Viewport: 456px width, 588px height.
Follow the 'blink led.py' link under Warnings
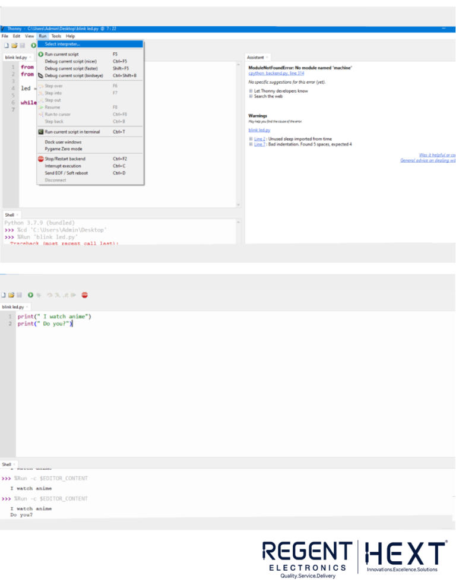tap(259, 129)
